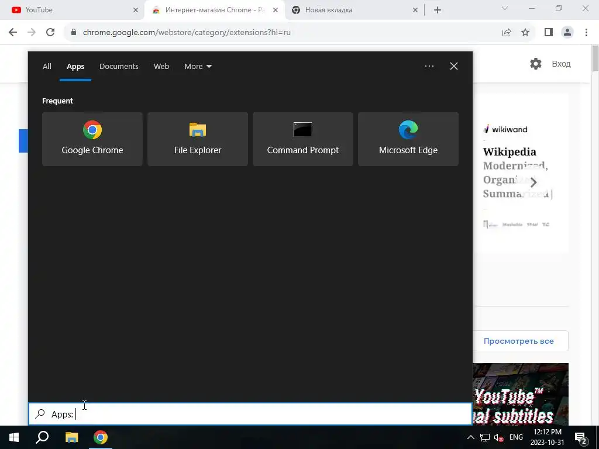The image size is (599, 449).
Task: Open search panel options ellipsis
Action: (x=429, y=66)
